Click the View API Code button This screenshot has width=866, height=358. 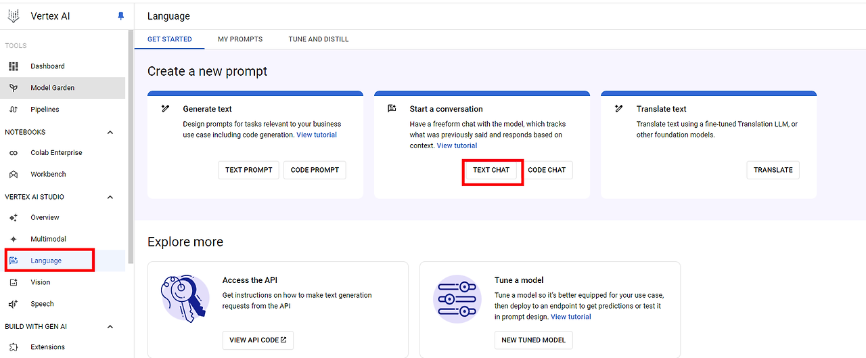click(258, 340)
